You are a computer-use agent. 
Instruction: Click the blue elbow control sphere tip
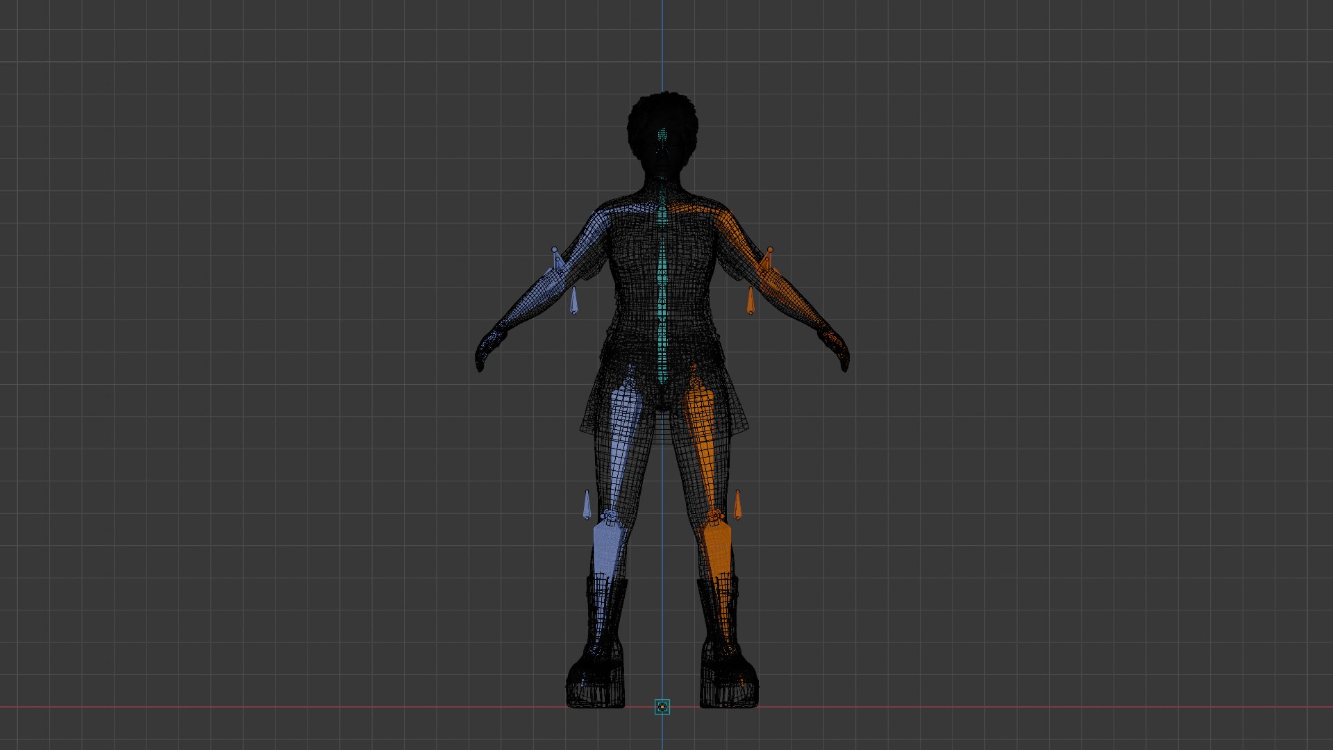coord(554,249)
